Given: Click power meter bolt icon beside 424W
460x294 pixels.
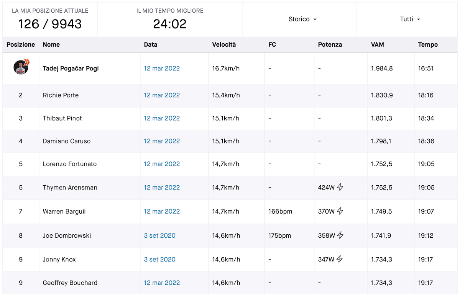Looking at the screenshot, I should pos(340,187).
